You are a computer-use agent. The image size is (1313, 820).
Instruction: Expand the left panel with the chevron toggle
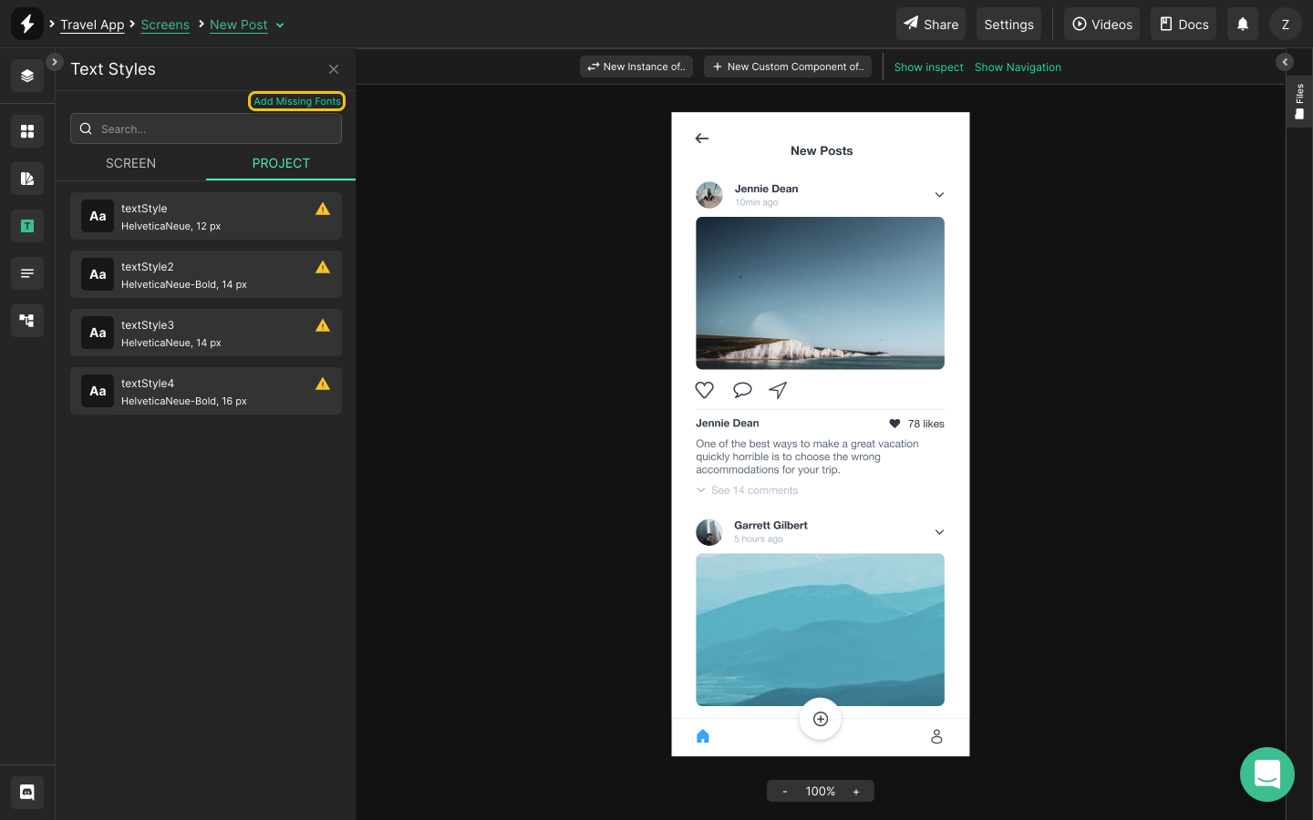point(55,62)
